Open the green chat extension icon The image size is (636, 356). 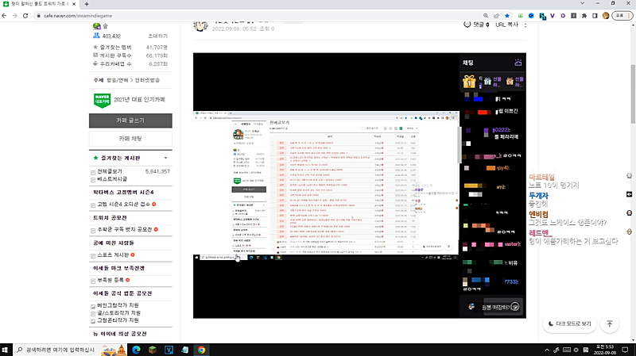coord(521,16)
